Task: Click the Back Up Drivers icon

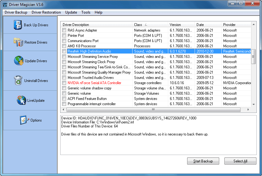Action: [x=18, y=25]
